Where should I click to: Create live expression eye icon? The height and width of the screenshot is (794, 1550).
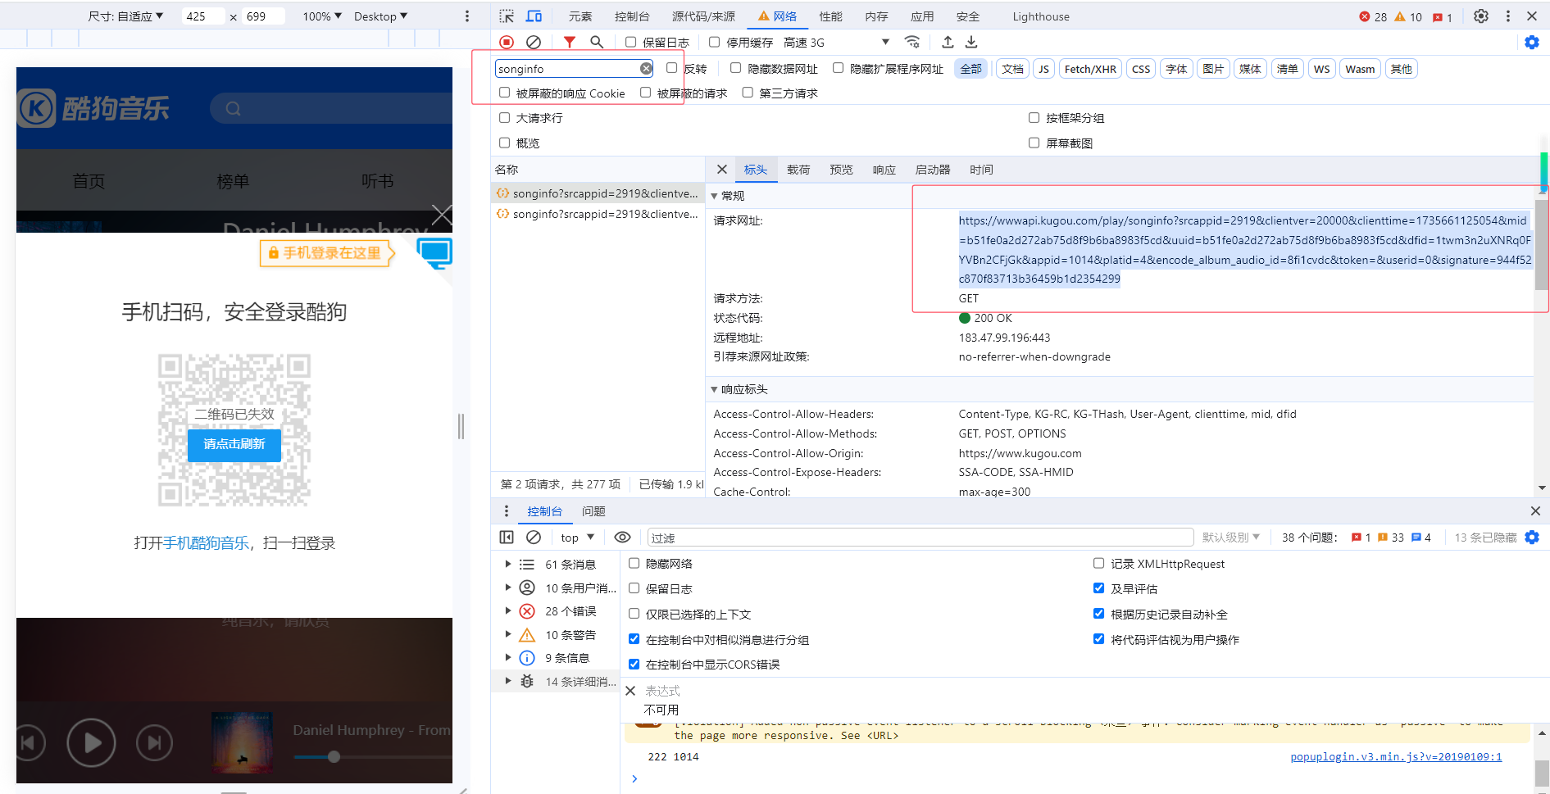(x=623, y=538)
